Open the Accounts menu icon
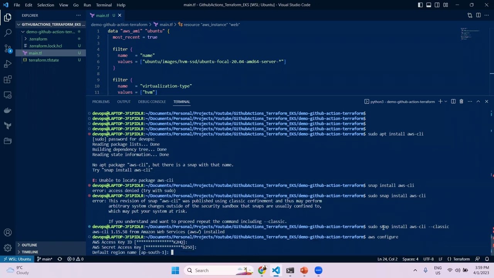This screenshot has height=278, width=494. tap(8, 232)
